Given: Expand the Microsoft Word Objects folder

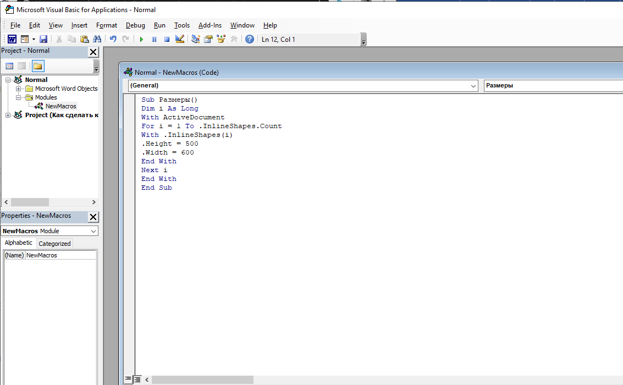Looking at the screenshot, I should tap(18, 89).
